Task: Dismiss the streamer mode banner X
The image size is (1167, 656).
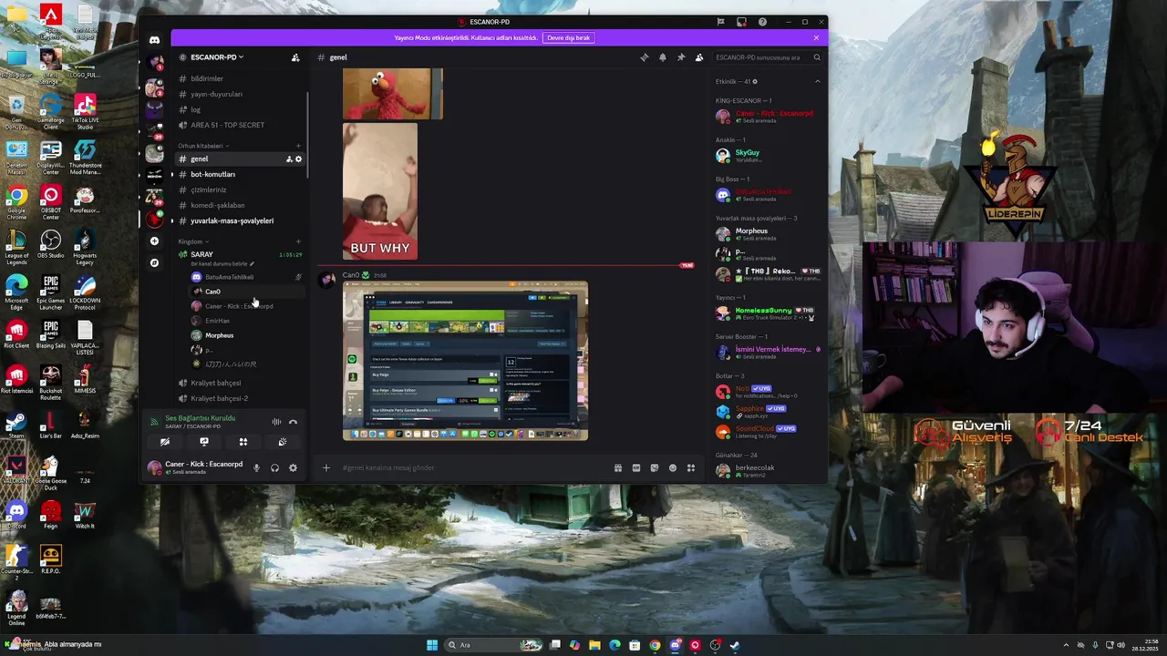Action: (816, 38)
